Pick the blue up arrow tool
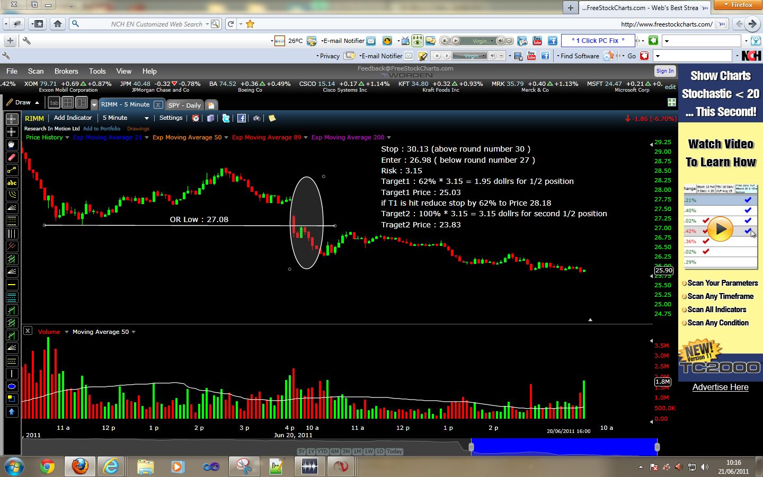The height and width of the screenshot is (477, 763). click(x=12, y=412)
